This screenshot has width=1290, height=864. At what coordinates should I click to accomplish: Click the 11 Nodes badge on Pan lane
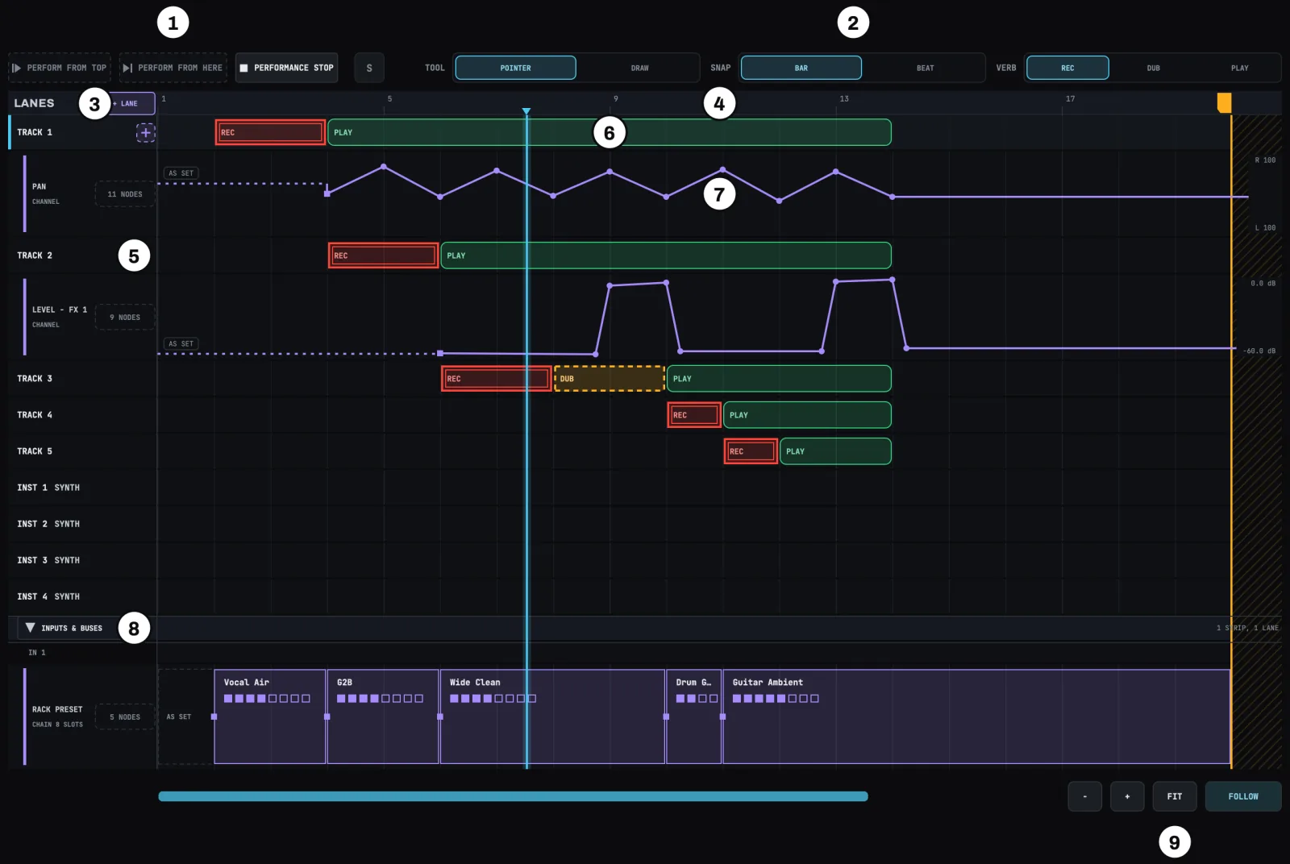(125, 194)
